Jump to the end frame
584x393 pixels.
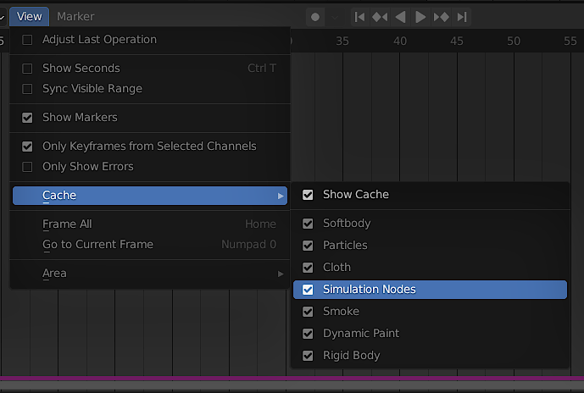click(x=462, y=17)
